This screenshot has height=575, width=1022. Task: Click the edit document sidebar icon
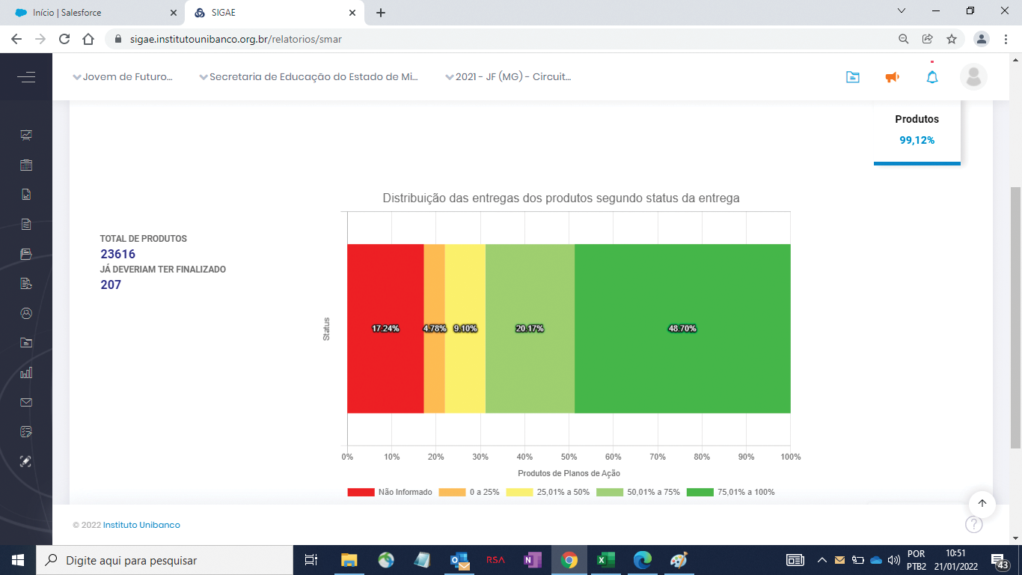pyautogui.click(x=26, y=284)
